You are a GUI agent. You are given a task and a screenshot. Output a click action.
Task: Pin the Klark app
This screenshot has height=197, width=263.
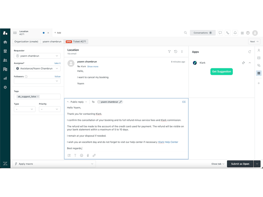[x=243, y=63]
